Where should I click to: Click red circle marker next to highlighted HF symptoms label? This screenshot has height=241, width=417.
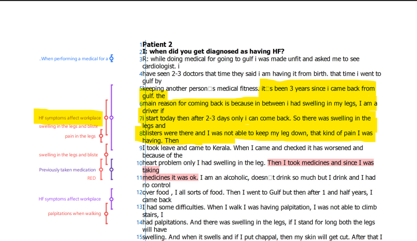tap(106, 118)
